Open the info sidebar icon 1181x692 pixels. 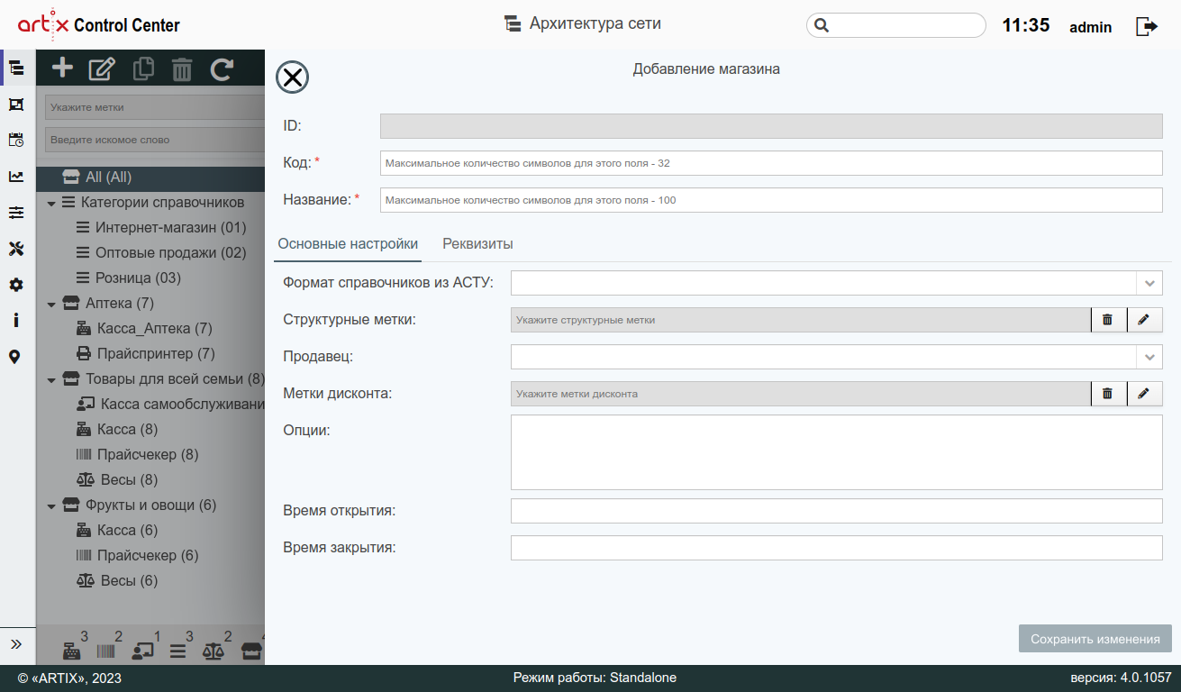16,320
